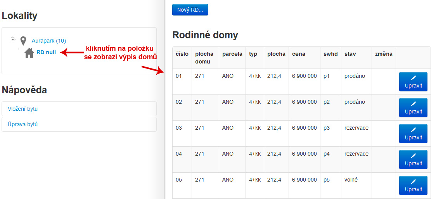
Task: Click the pencil icon for house 01
Action: (x=413, y=78)
